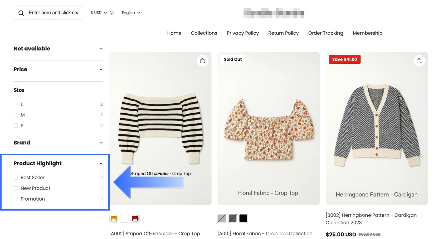
Task: Select the red top variant swatch
Action: (135, 218)
